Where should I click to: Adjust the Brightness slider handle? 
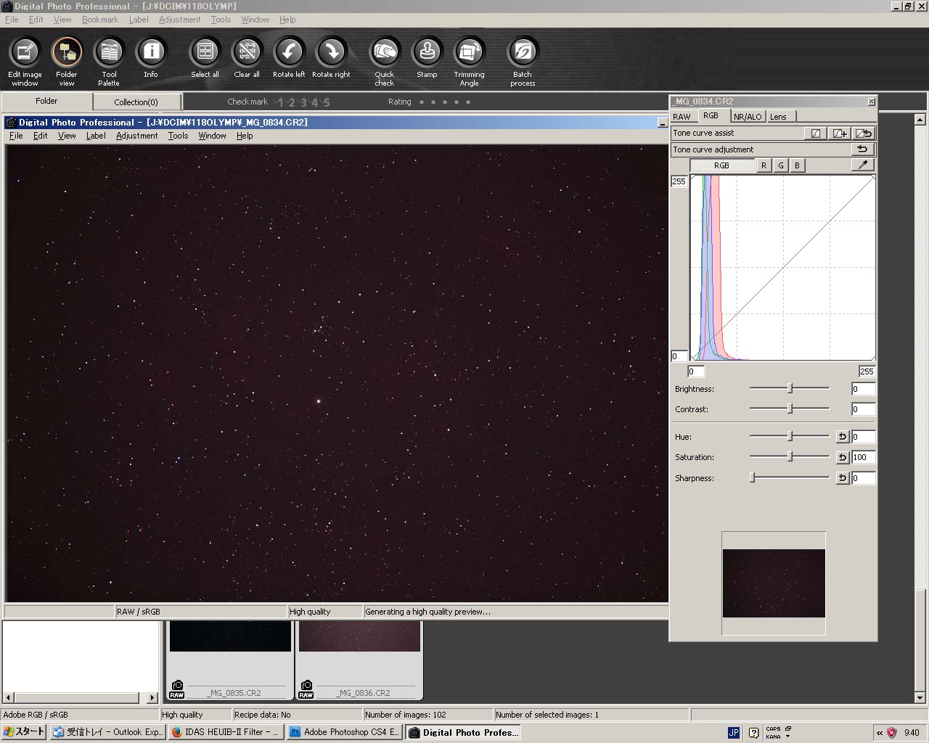coord(790,389)
